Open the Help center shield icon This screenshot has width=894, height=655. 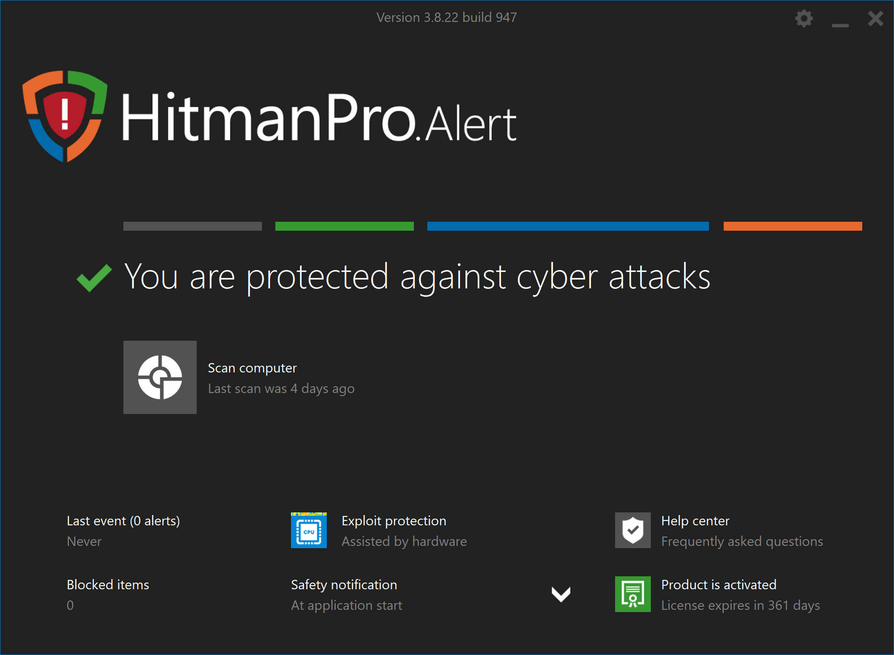coord(633,530)
